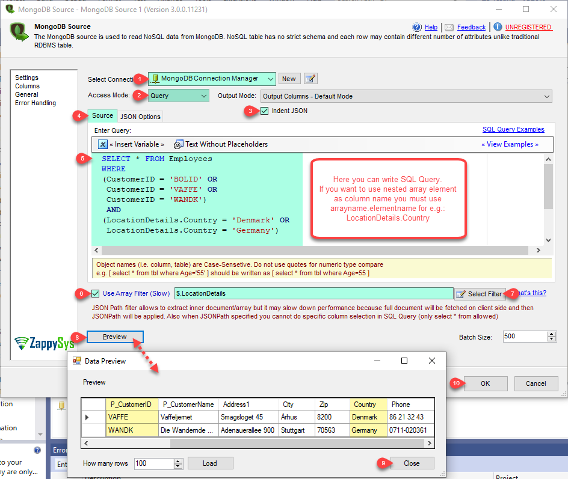Viewport: 568px width, 479px height.
Task: Select Error Handling in the left panel
Action: [35, 103]
